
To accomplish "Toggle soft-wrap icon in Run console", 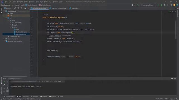I will tap(8, 88).
